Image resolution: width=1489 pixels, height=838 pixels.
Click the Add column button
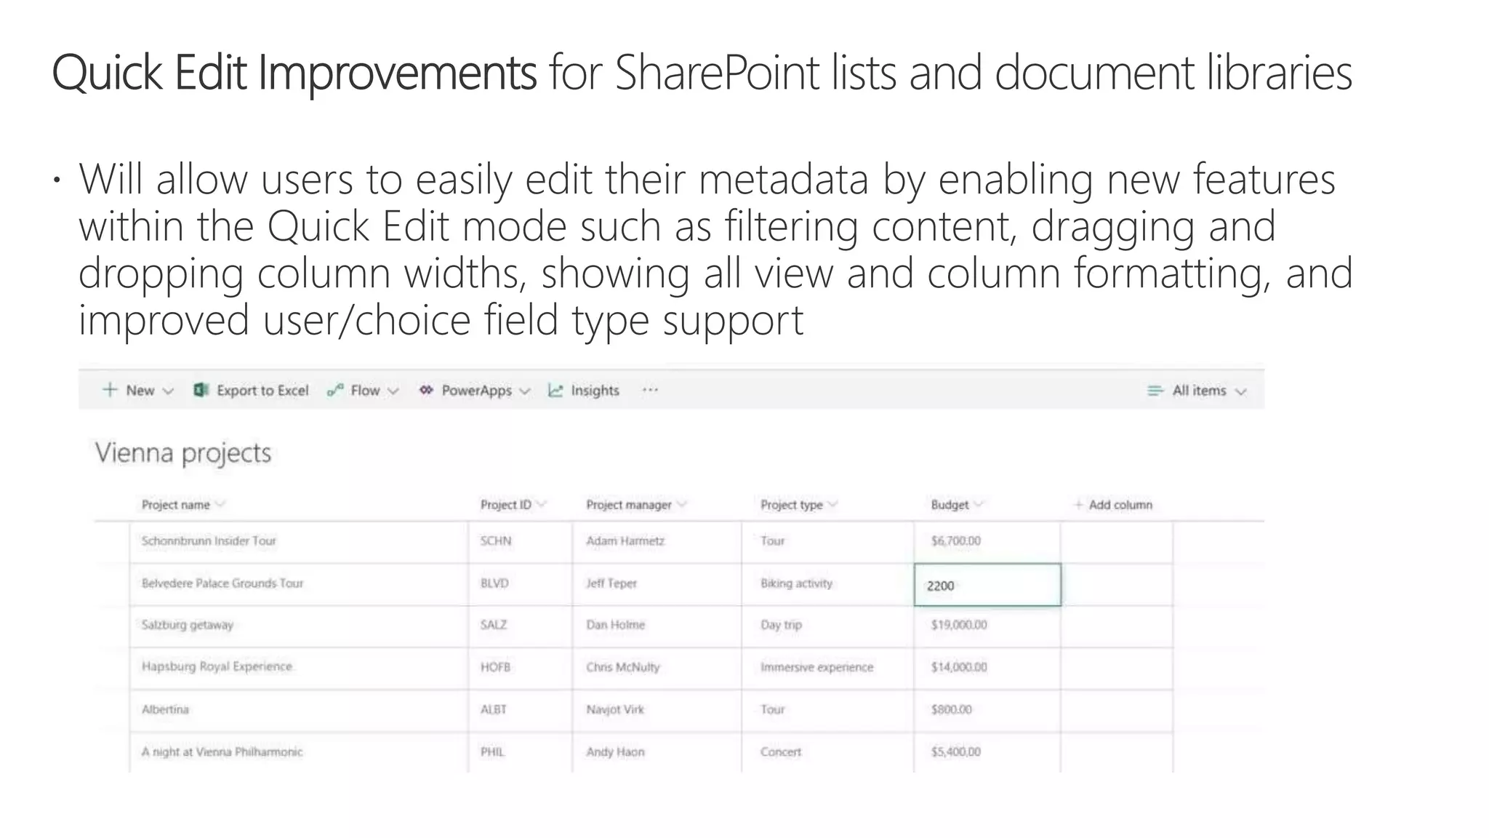coord(1120,505)
